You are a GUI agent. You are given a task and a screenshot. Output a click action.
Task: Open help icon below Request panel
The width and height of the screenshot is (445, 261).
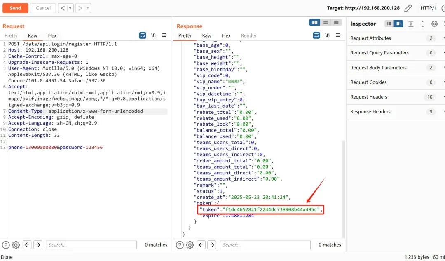click(6, 245)
